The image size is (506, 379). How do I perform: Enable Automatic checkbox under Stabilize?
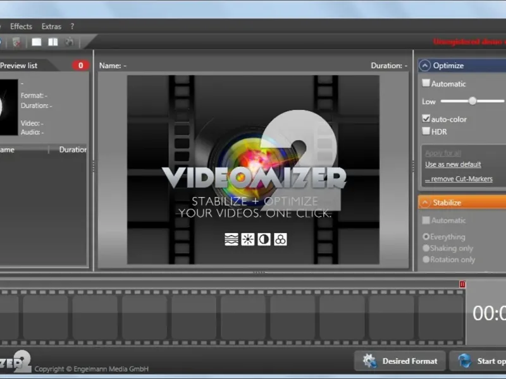pyautogui.click(x=426, y=220)
